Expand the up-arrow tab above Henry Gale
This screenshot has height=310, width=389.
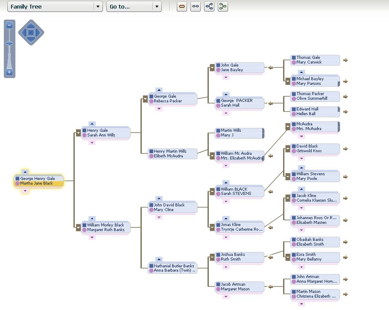[92, 124]
